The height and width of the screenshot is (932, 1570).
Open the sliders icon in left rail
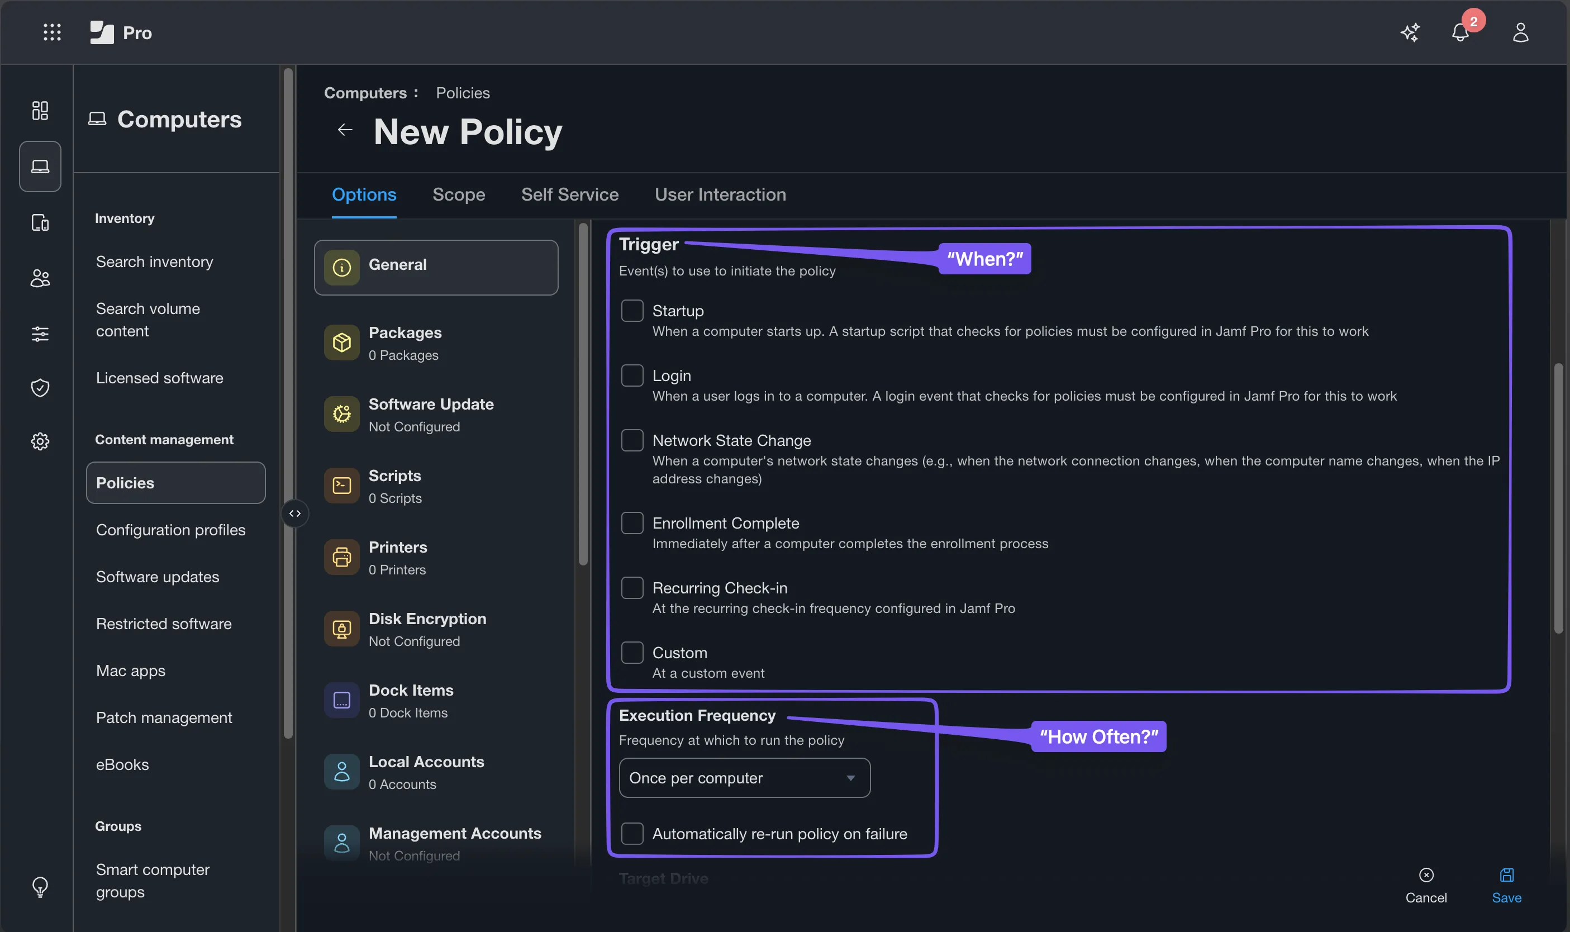(x=40, y=334)
